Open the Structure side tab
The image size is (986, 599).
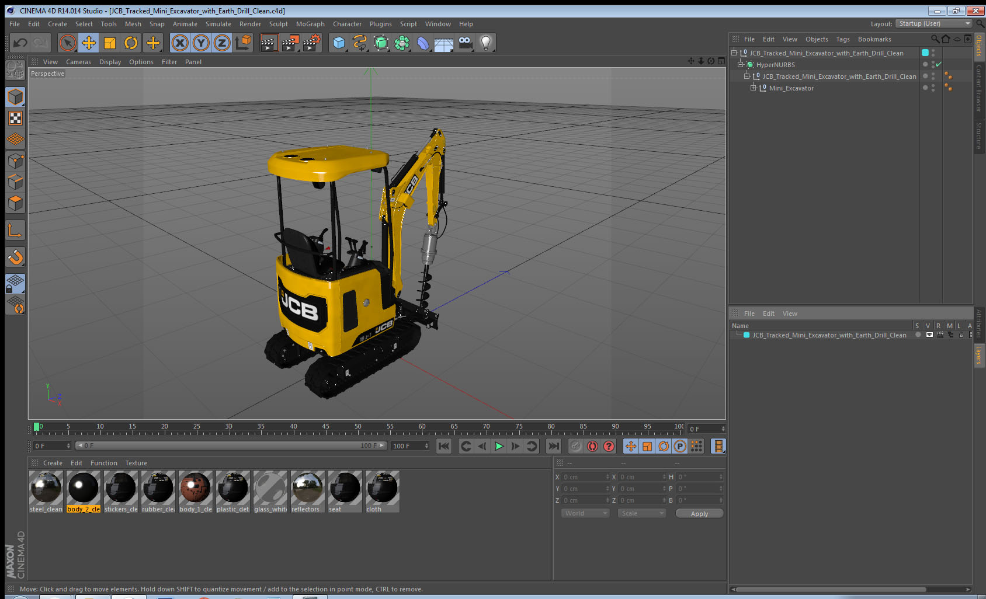(979, 135)
